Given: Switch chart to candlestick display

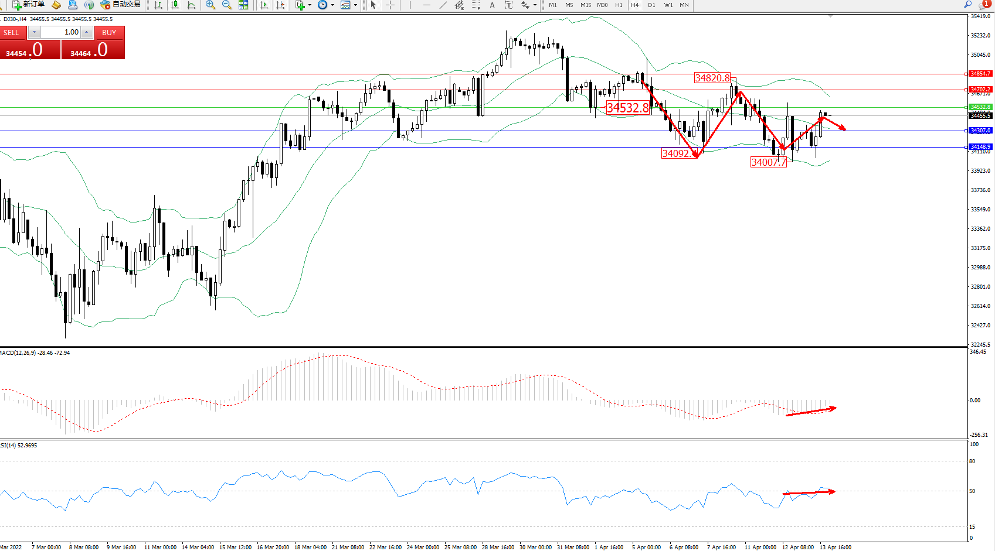Looking at the screenshot, I should pyautogui.click(x=175, y=5).
